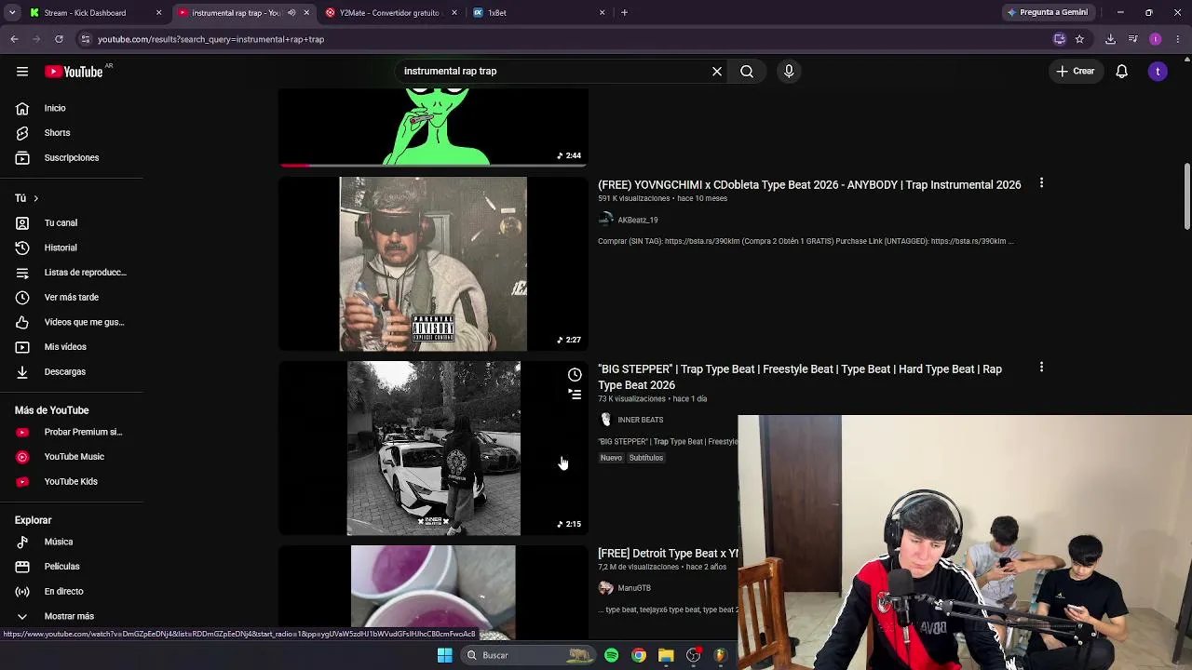
Task: Open the Chrome tab search dropdown
Action: coord(12,13)
